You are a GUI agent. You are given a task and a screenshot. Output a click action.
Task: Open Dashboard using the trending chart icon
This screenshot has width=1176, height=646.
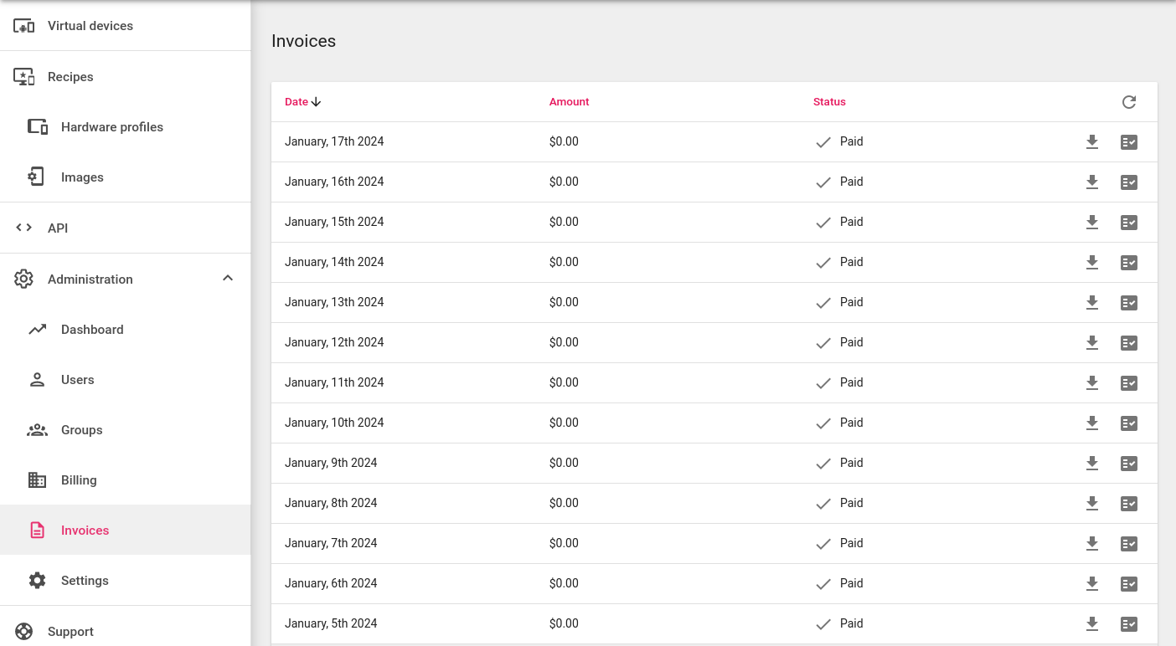pos(37,329)
